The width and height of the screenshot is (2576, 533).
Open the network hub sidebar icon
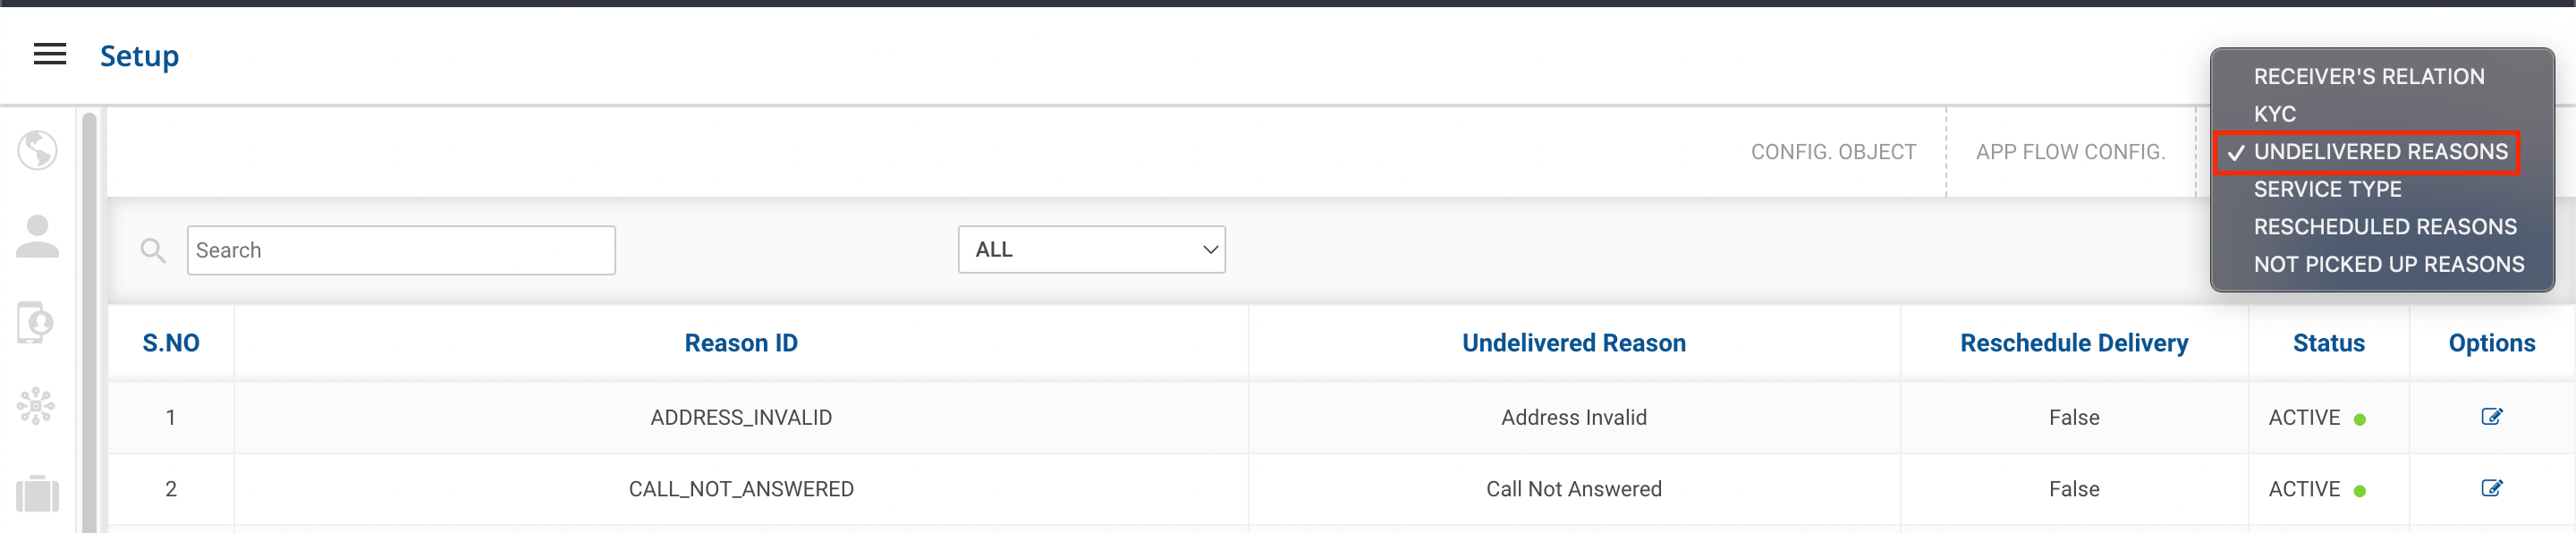pos(36,406)
